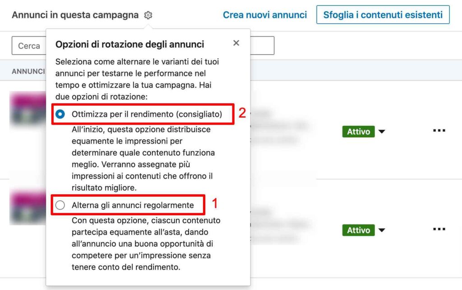Expand status dropdown arrow of second ad
The width and height of the screenshot is (462, 290).
pos(382,230)
